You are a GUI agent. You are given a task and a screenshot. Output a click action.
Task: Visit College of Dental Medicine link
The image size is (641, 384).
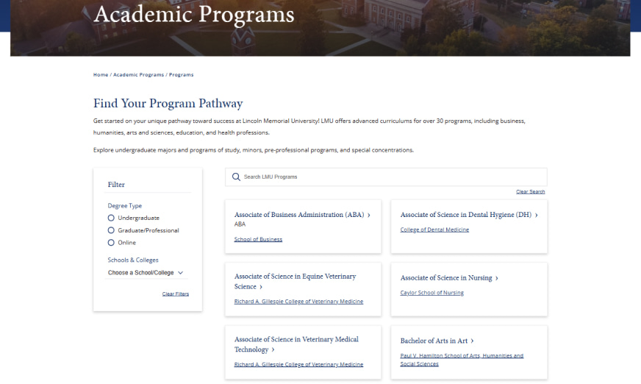434,230
